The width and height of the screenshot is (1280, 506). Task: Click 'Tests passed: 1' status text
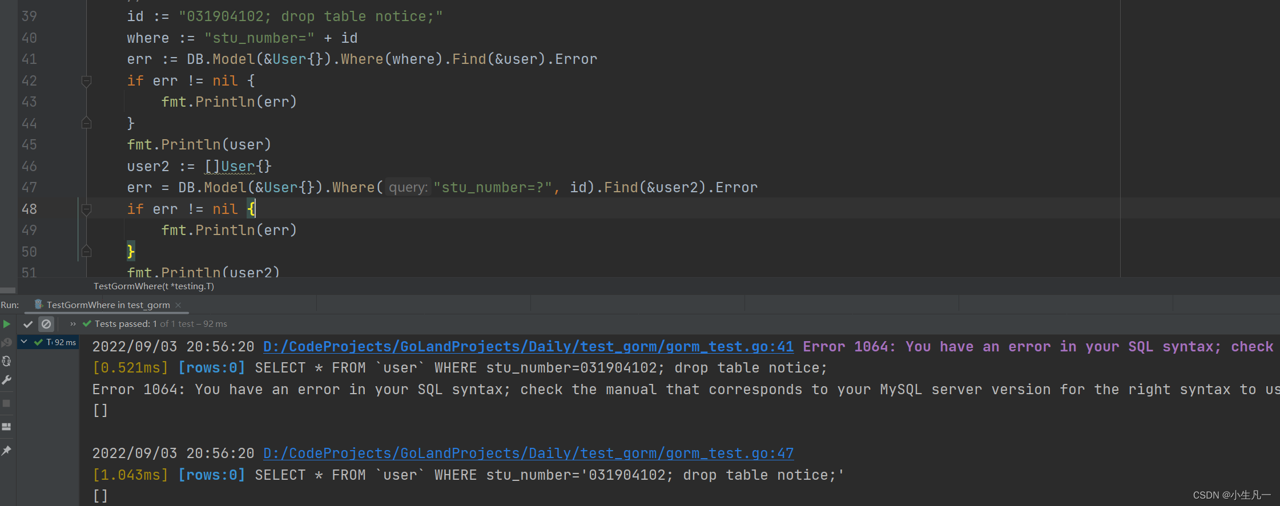click(x=126, y=324)
